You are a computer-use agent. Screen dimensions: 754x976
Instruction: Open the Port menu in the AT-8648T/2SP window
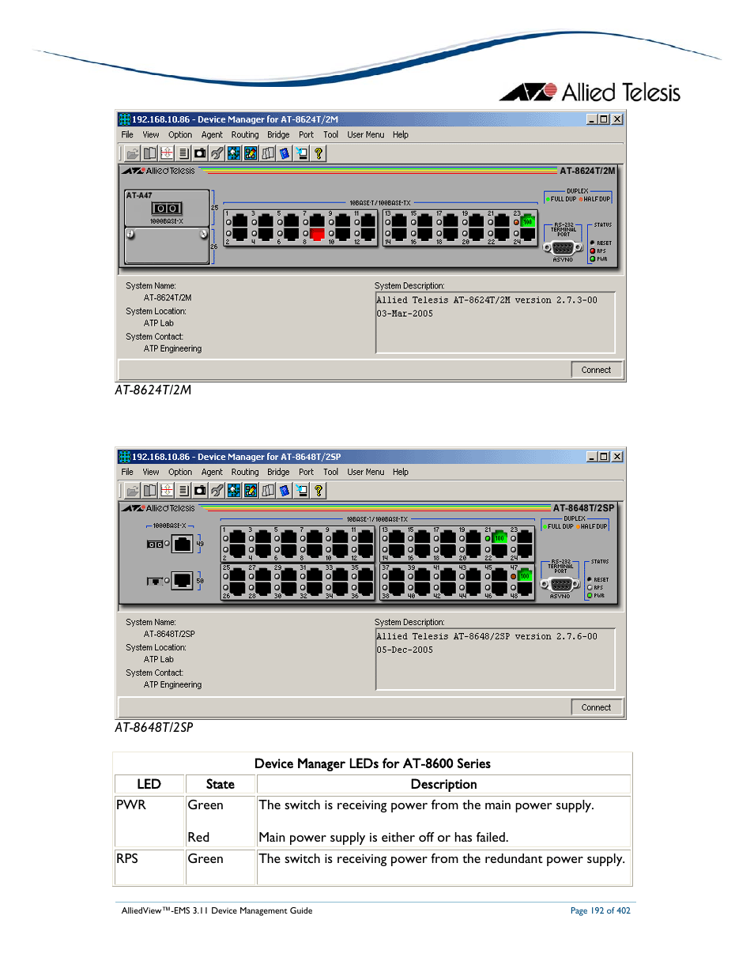tap(306, 473)
